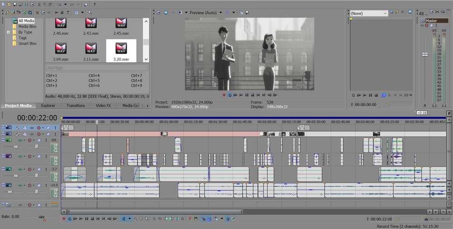The height and width of the screenshot is (229, 453).
Task: Click the Undo icon in the top toolbar
Action: coord(59,5)
